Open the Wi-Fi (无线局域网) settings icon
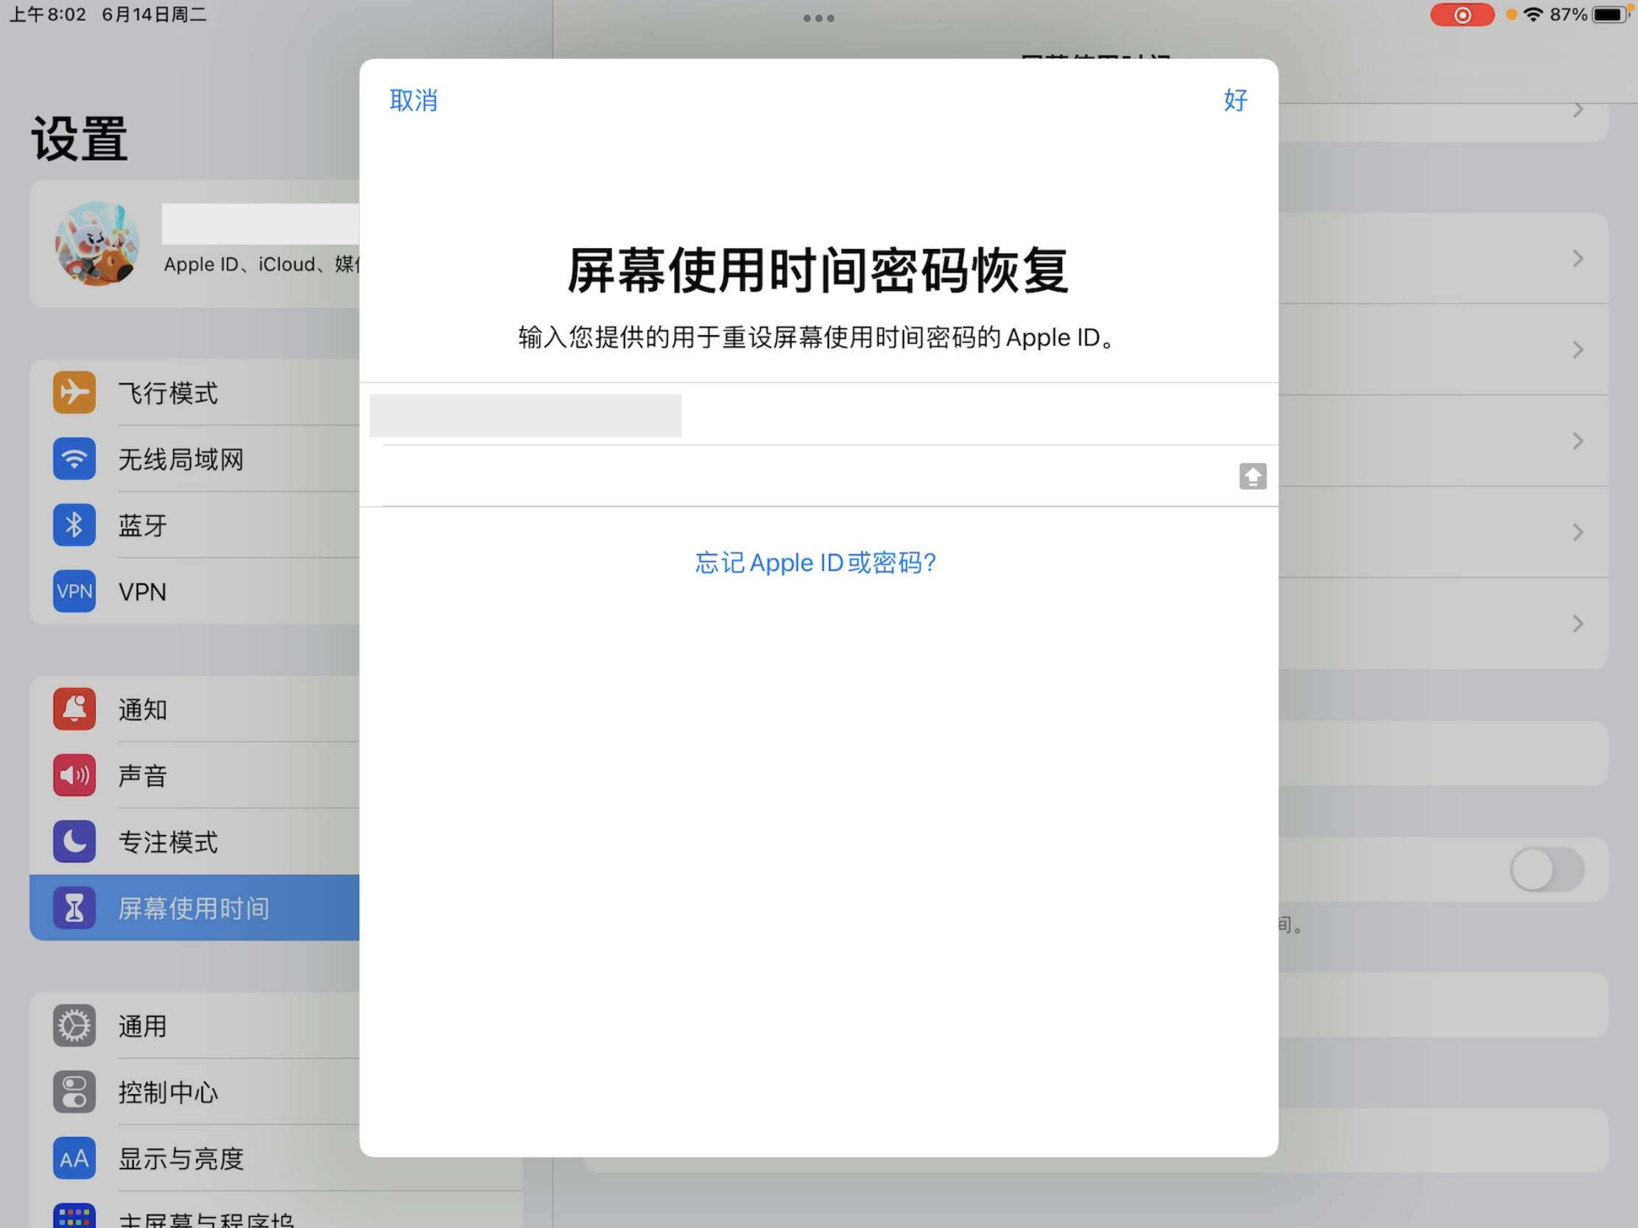Screen dimensions: 1638x1228 74,459
